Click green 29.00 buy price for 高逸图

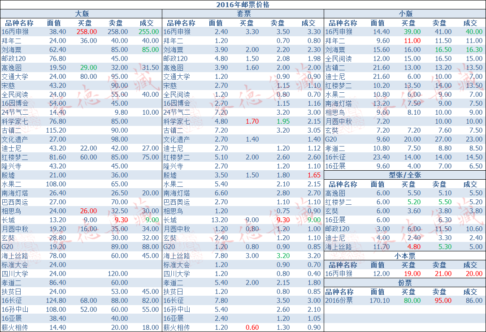point(89,68)
